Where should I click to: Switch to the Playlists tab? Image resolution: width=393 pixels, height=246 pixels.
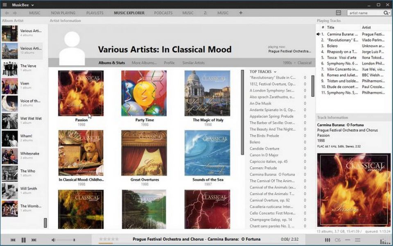pyautogui.click(x=95, y=13)
